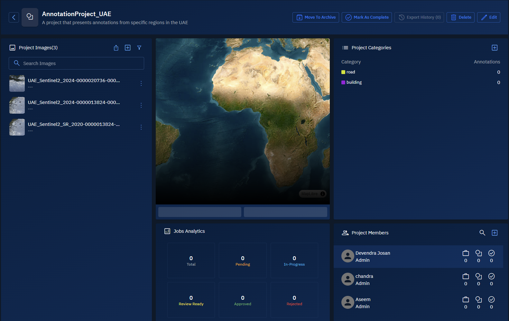
Task: Open options menu for UAE_Sentinel2_2024-0000013824 image
Action: [x=141, y=105]
